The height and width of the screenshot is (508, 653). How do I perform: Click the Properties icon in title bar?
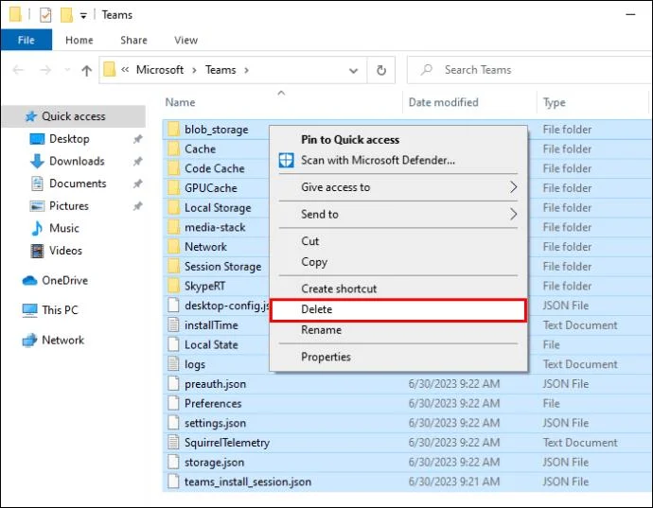coord(45,15)
